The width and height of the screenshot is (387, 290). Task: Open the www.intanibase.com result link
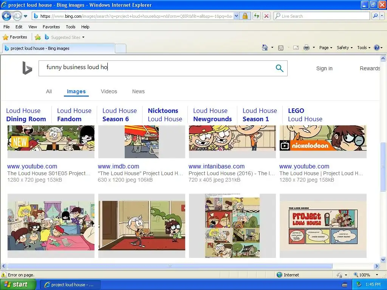(x=217, y=166)
